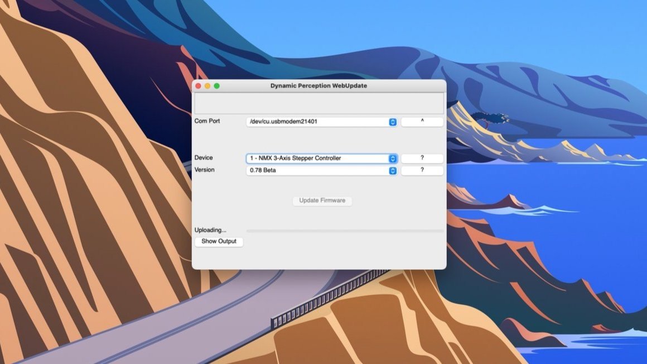Click the Device label
This screenshot has width=647, height=364.
(x=204, y=158)
